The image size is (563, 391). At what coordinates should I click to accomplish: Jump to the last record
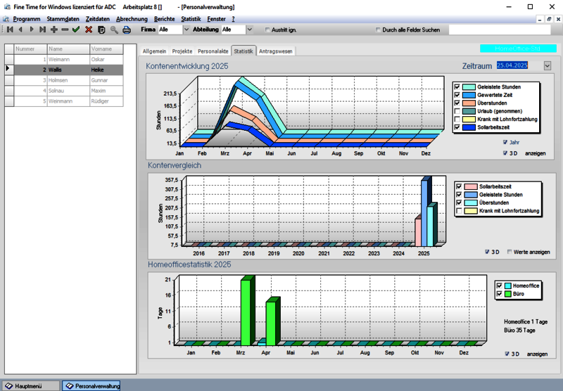(x=43, y=30)
